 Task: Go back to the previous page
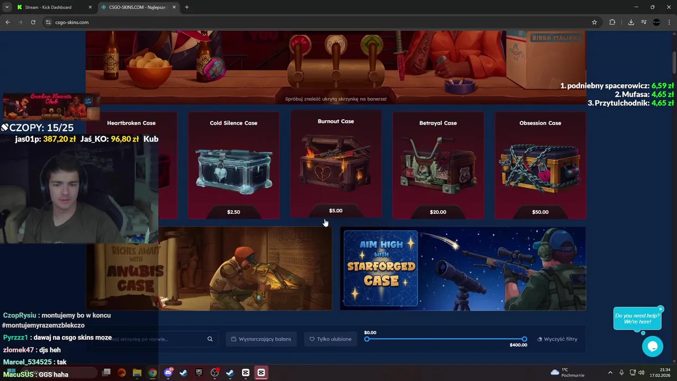point(7,22)
